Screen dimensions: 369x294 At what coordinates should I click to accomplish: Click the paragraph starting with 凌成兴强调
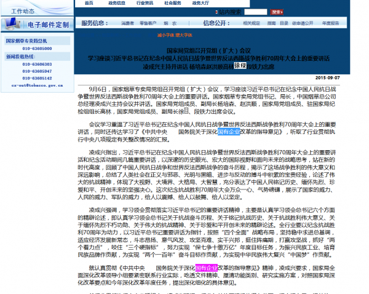[x=207, y=232]
